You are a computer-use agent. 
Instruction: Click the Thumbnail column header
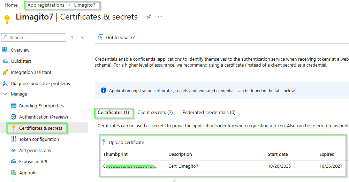click(x=115, y=154)
